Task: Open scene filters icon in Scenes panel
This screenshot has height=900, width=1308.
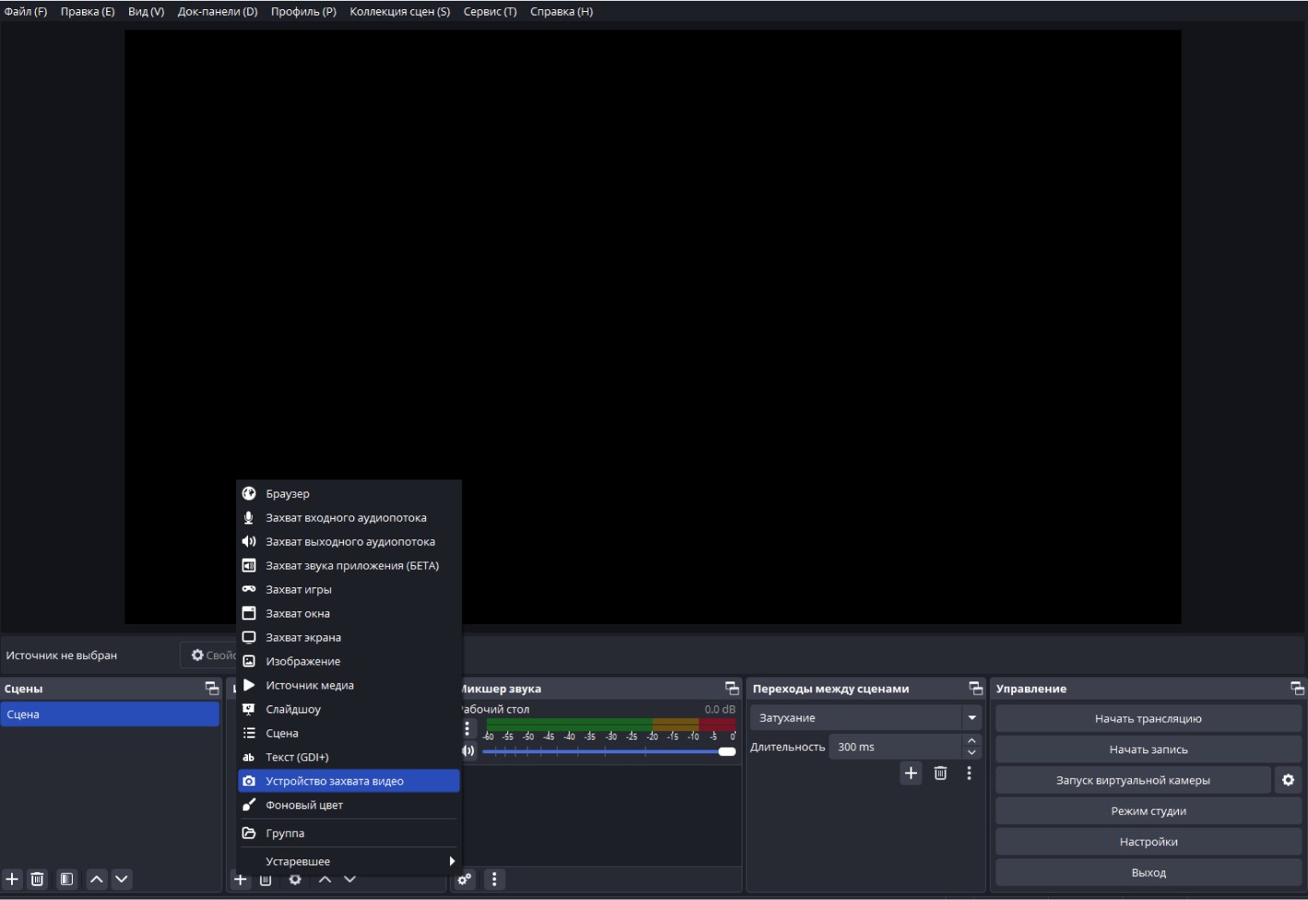Action: tap(66, 879)
